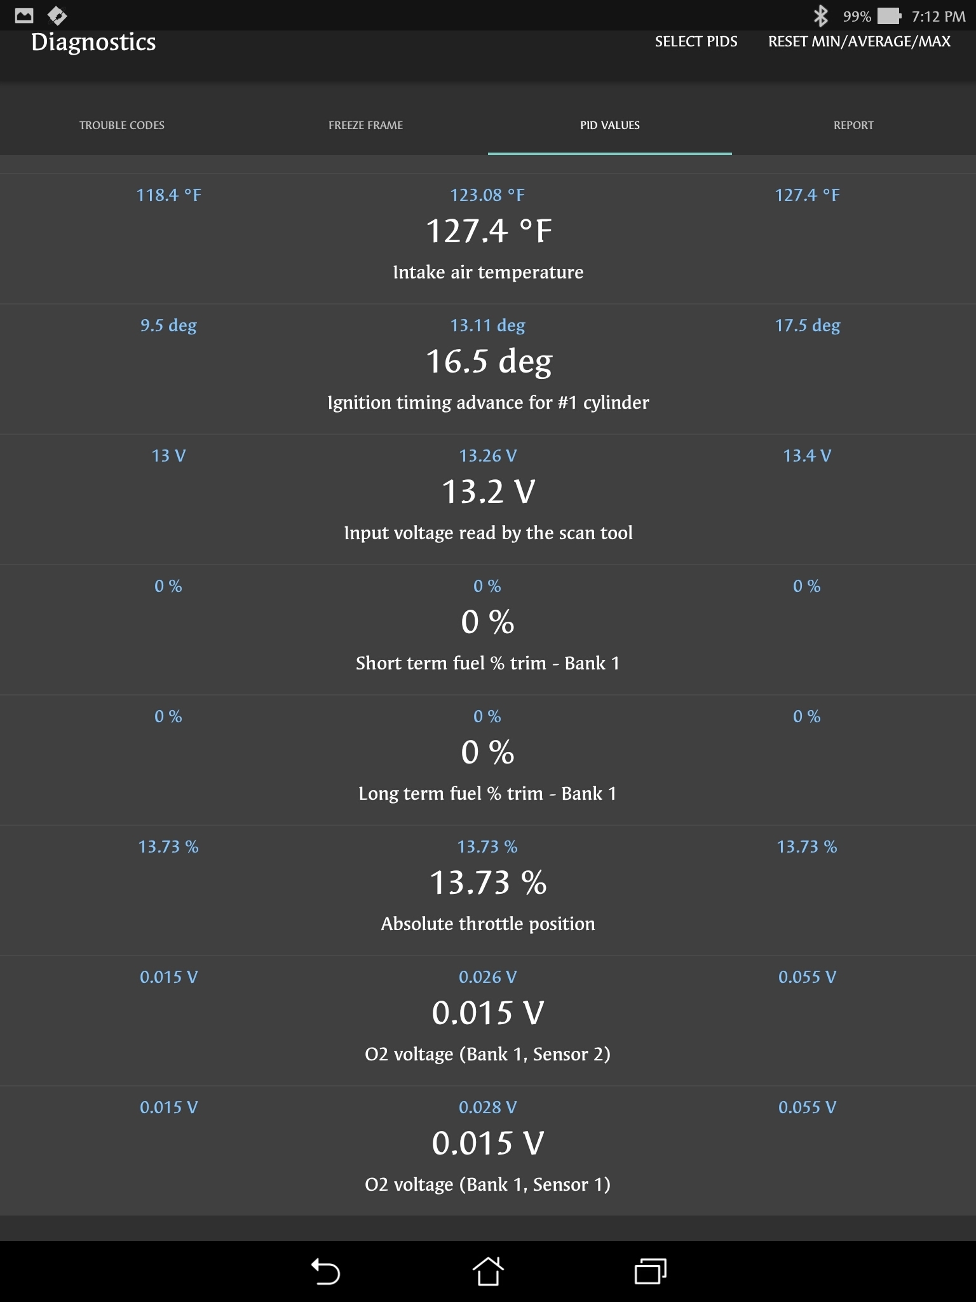Tap the image notification icon in status bar
Image resolution: width=976 pixels, height=1302 pixels.
[24, 15]
